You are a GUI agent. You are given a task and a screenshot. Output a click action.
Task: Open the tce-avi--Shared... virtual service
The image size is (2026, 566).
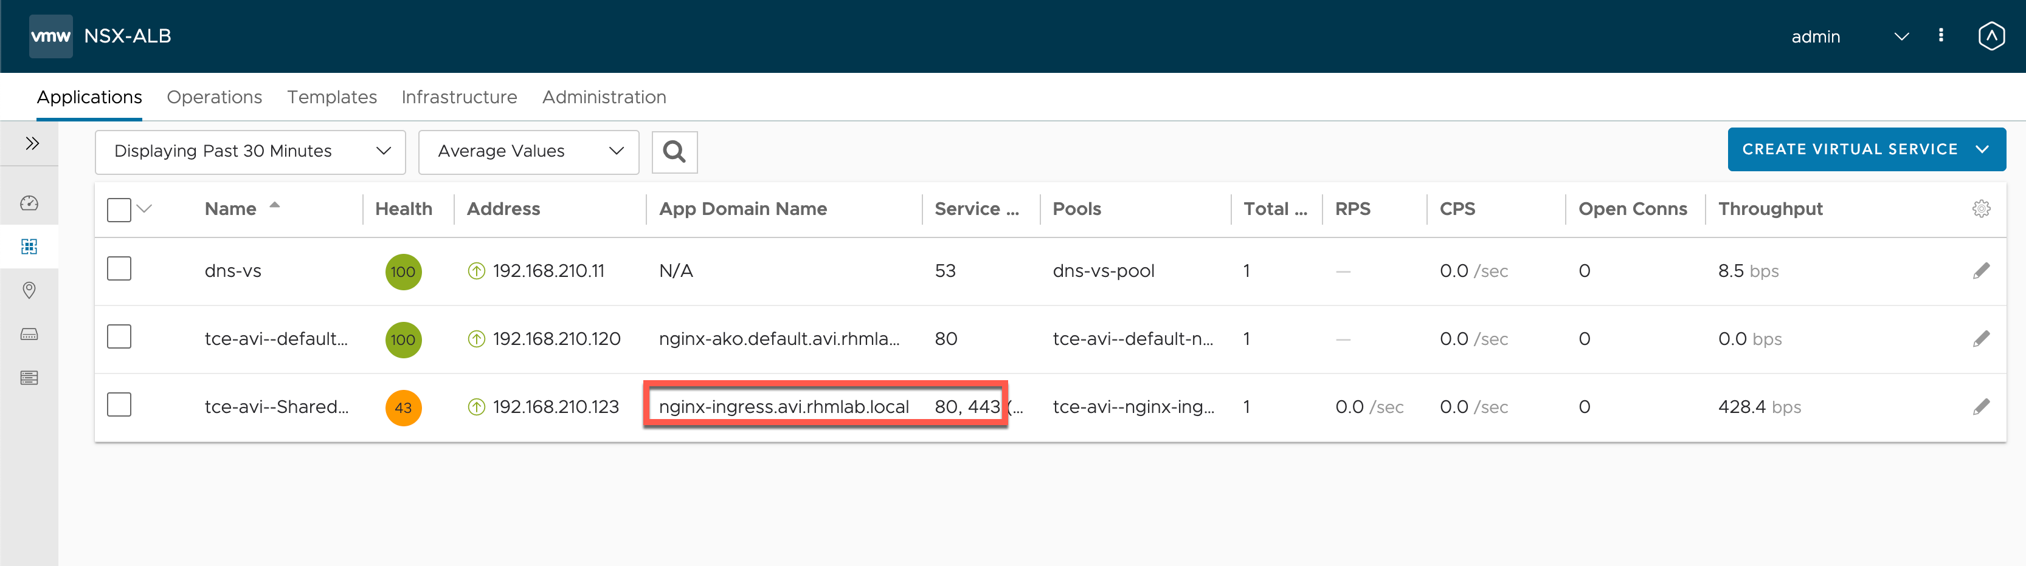click(276, 407)
